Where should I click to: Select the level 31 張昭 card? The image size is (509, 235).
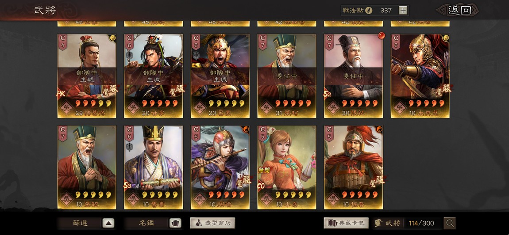287,76
